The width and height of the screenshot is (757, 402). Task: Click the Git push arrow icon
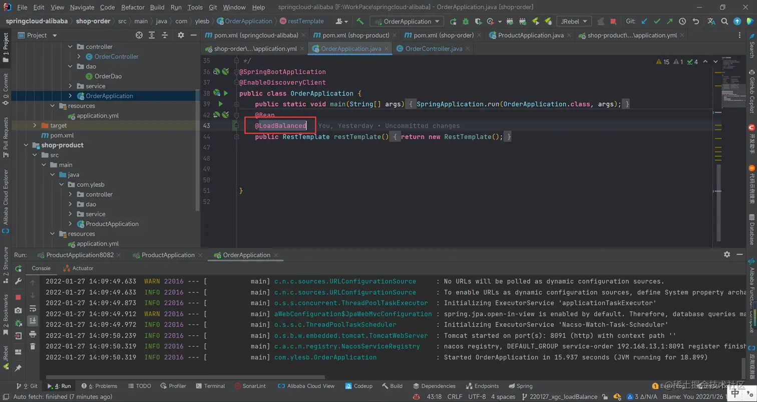[669, 21]
